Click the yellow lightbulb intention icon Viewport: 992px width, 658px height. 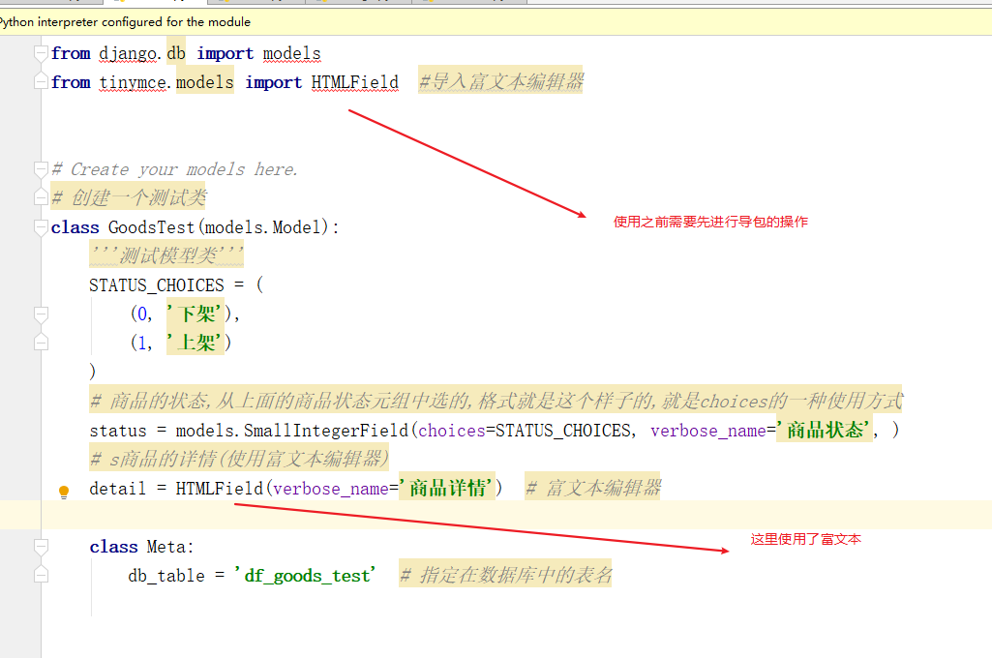tap(64, 492)
